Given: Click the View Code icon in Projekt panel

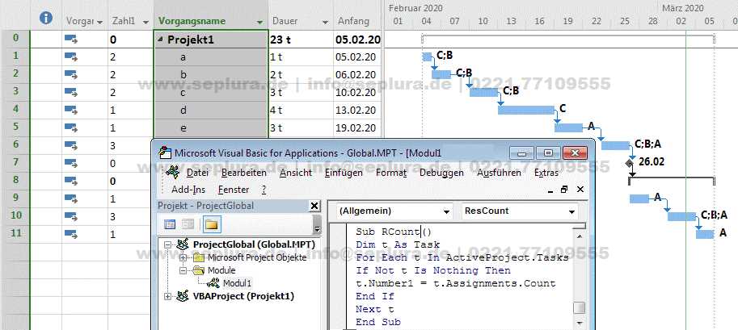Looking at the screenshot, I should point(171,224).
